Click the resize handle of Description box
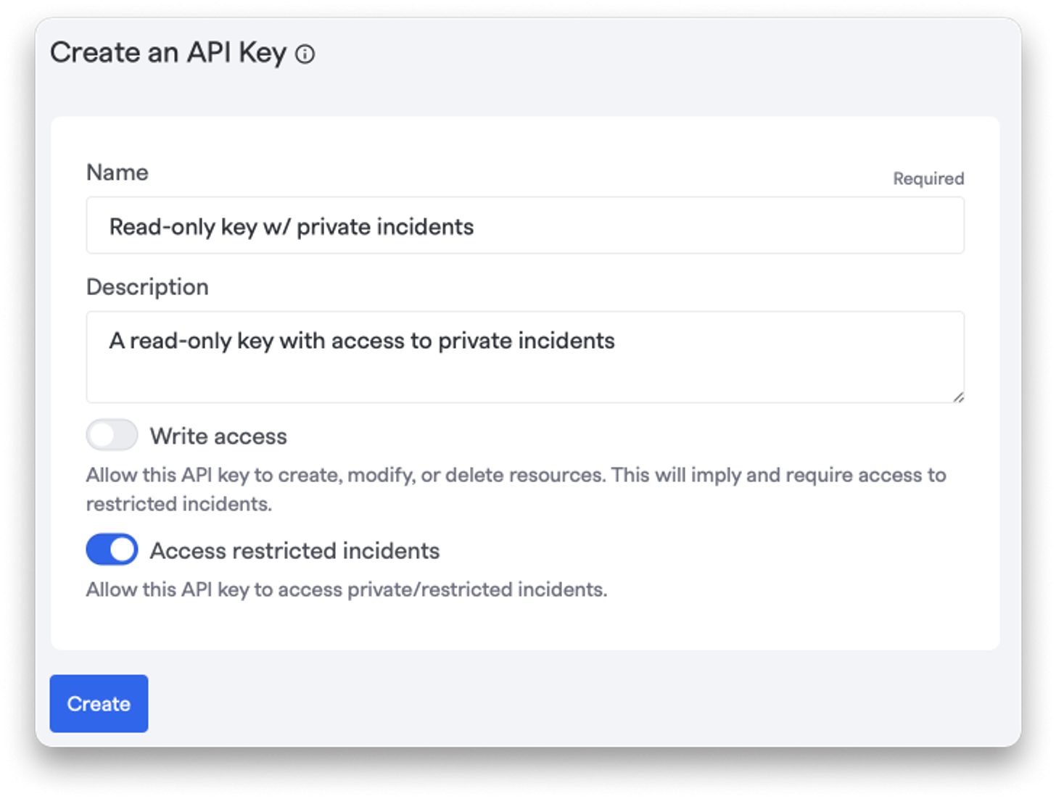1056x799 pixels. point(958,397)
